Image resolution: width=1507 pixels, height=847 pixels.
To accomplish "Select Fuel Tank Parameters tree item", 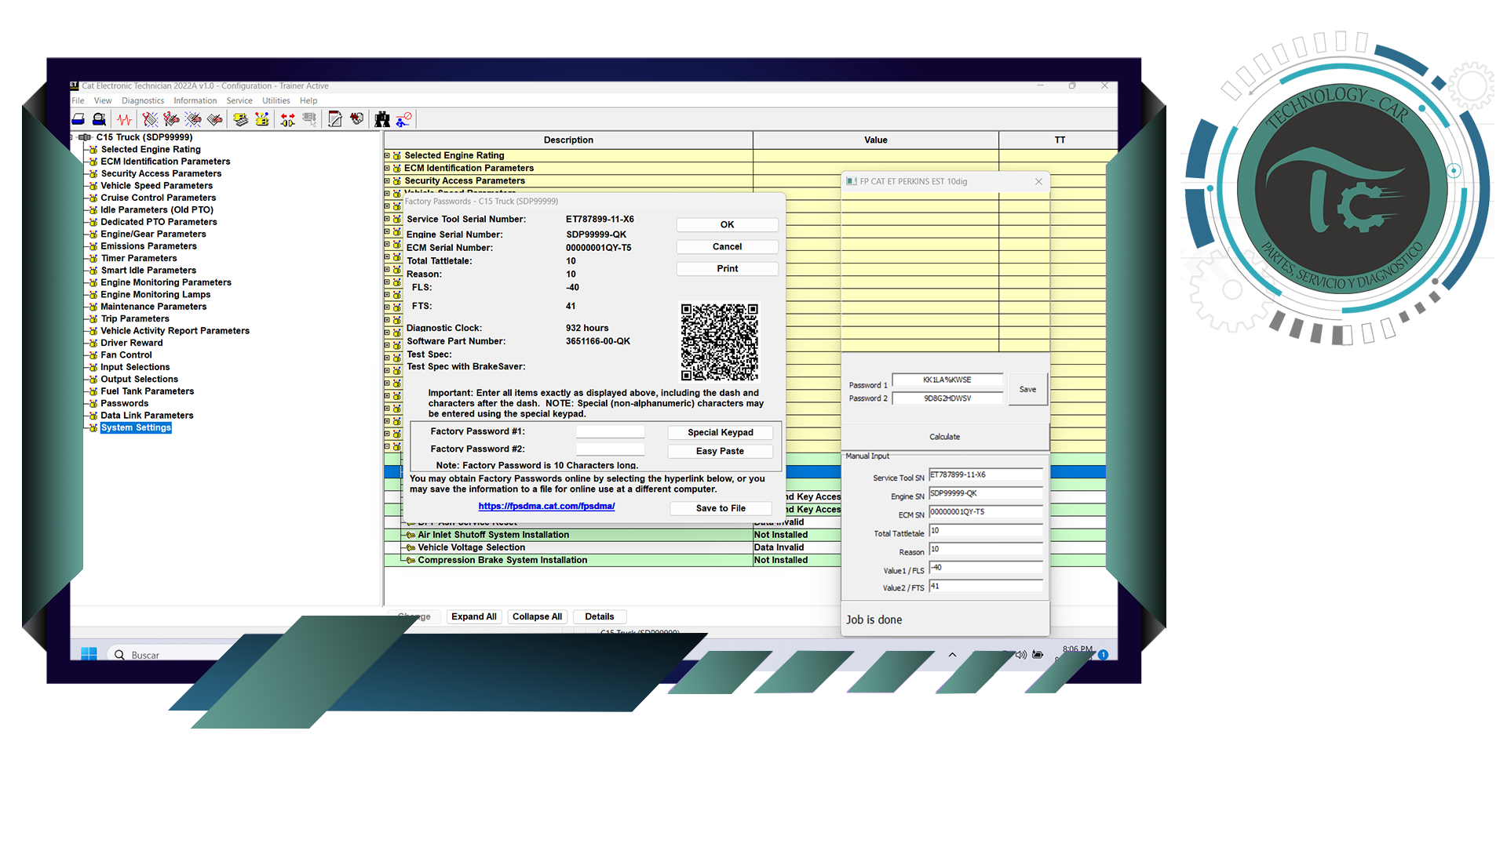I will point(147,391).
